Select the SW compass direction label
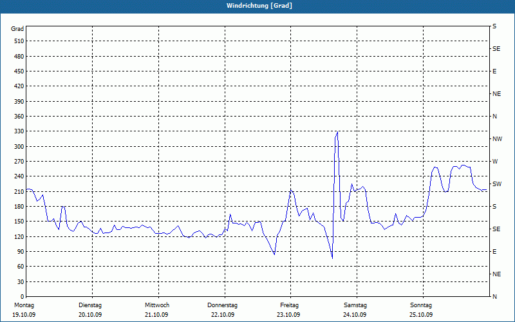 tap(497, 184)
